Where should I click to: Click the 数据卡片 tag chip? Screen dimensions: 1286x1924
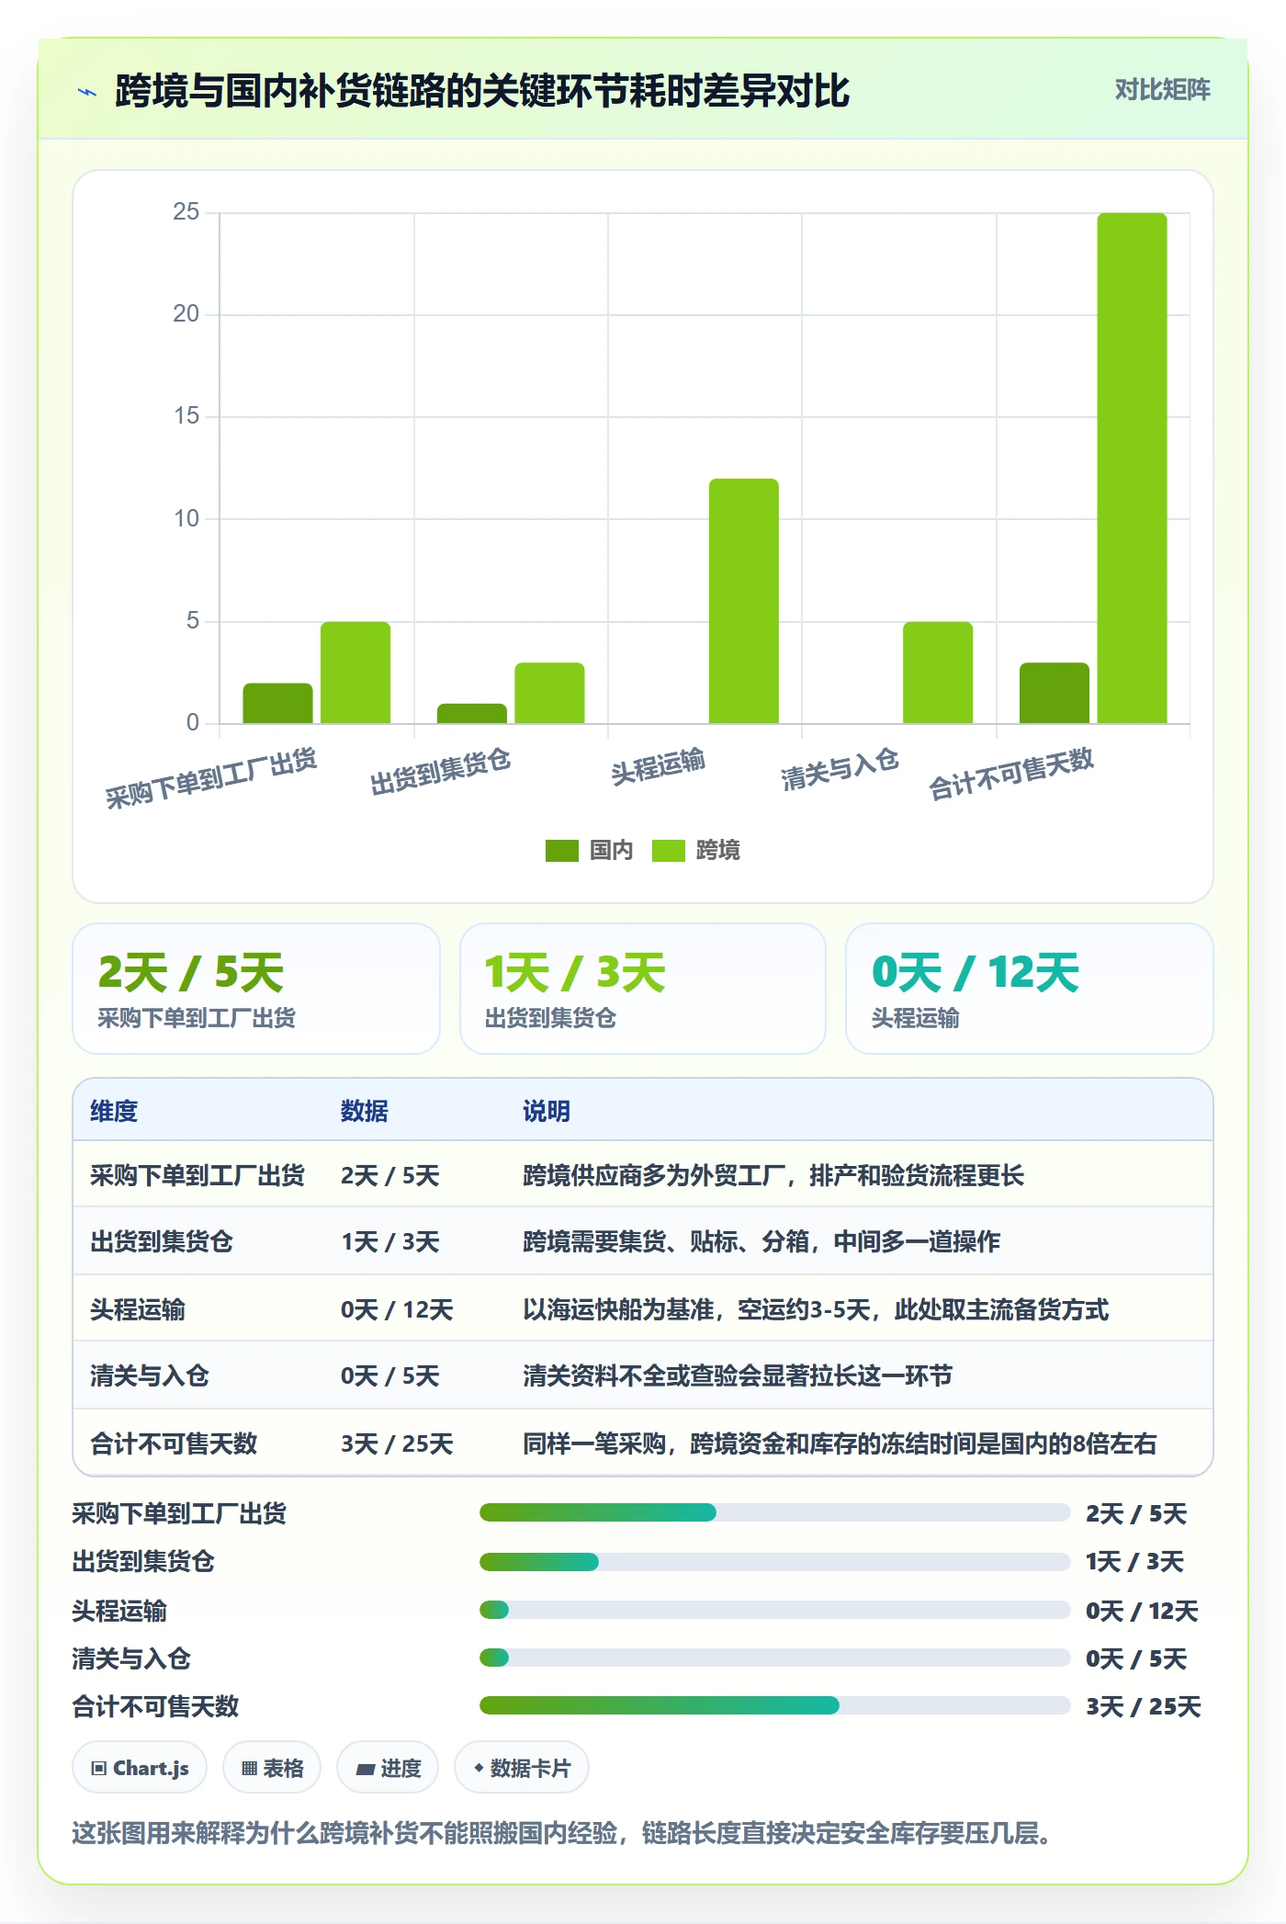(x=522, y=1768)
